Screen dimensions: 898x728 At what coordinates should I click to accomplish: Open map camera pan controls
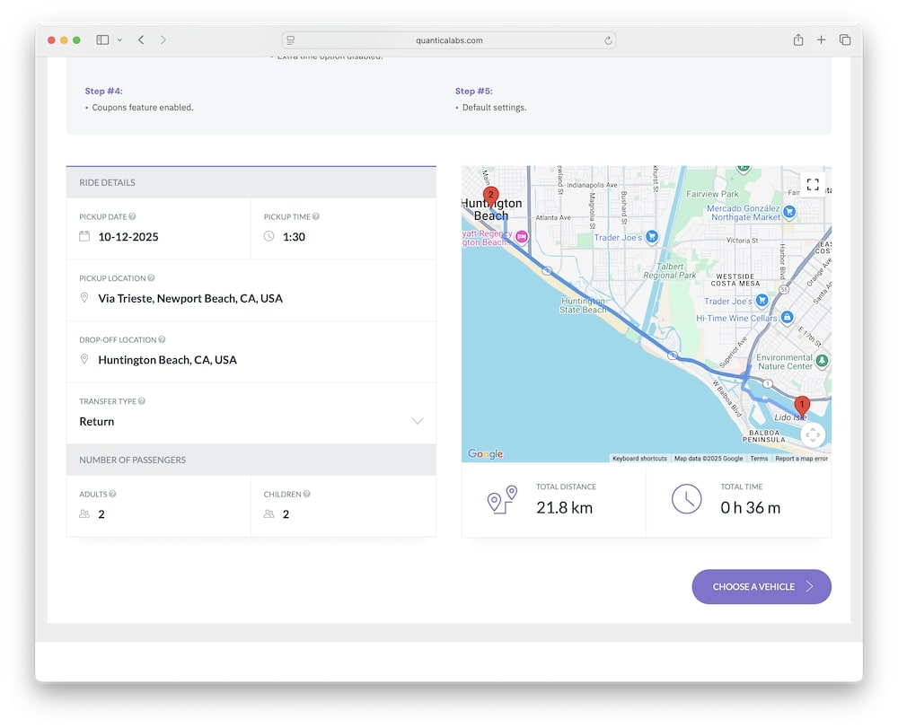[813, 435]
